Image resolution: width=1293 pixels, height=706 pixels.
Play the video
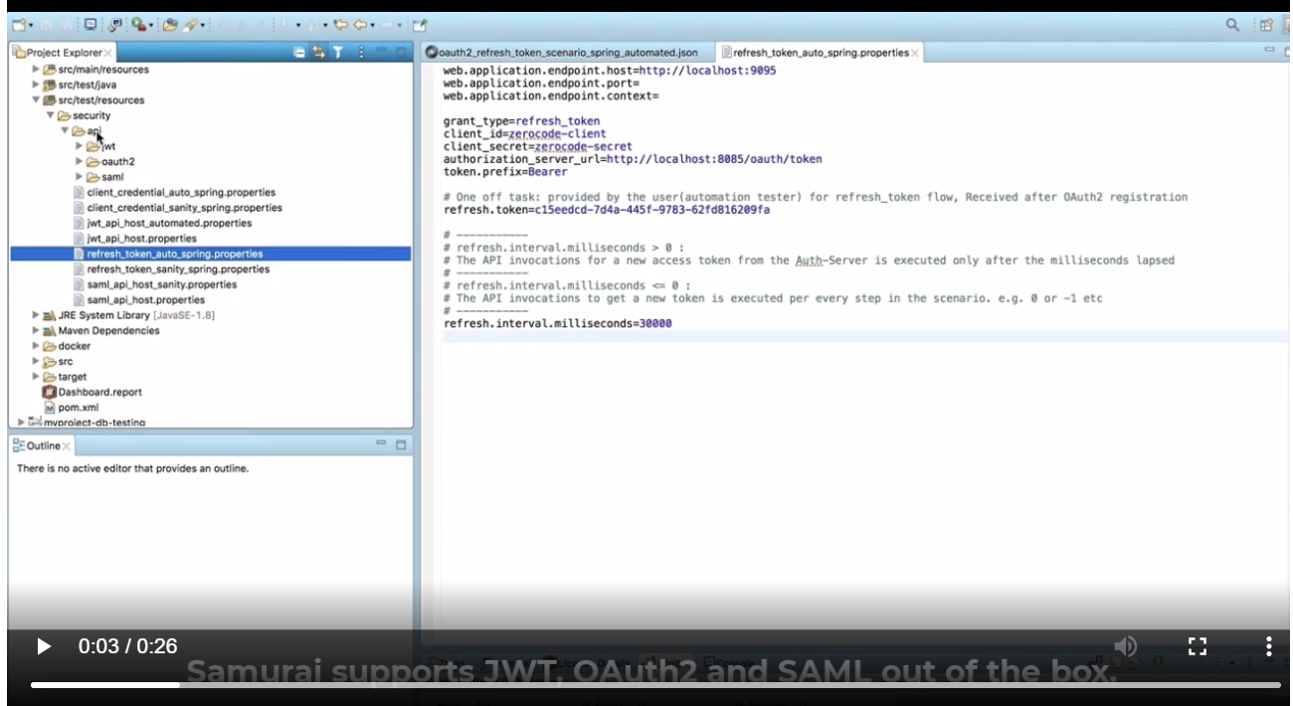[x=43, y=646]
